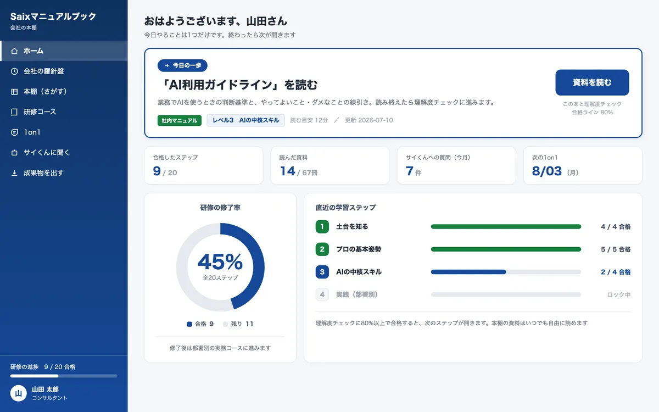Click the 会社の本棚 subtitle
659x412 pixels.
tap(24, 27)
